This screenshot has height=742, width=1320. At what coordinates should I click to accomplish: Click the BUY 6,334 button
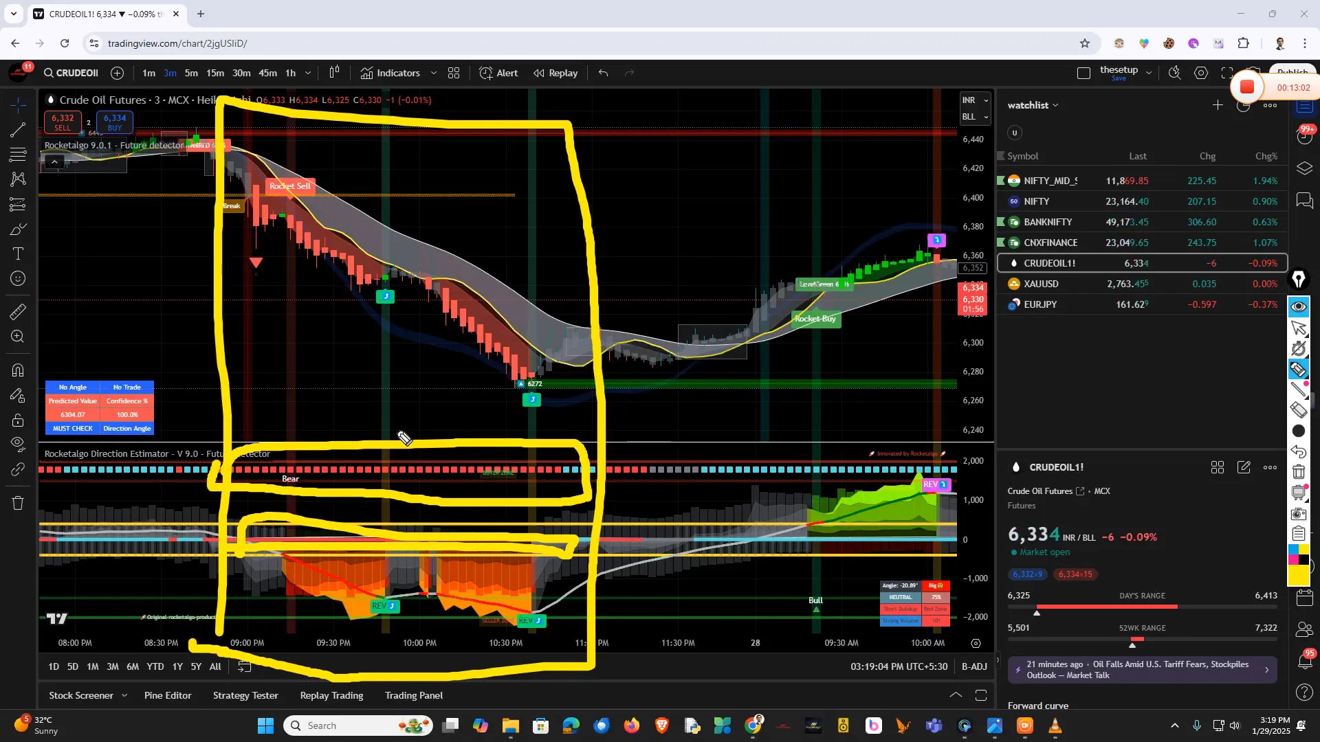click(x=114, y=123)
